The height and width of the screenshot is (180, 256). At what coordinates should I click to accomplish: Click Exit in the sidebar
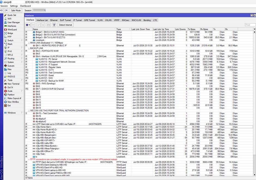(9, 105)
